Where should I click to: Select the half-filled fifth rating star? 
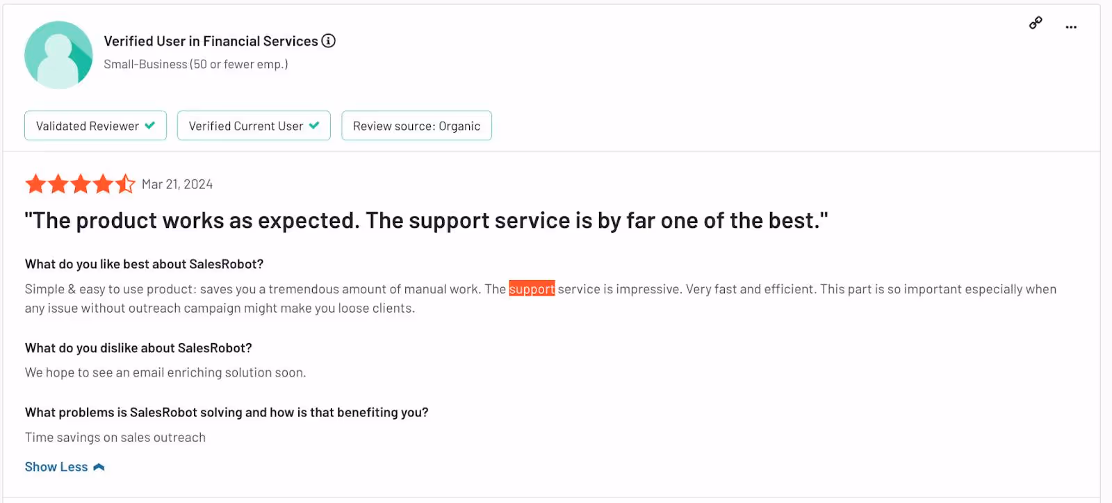click(126, 183)
